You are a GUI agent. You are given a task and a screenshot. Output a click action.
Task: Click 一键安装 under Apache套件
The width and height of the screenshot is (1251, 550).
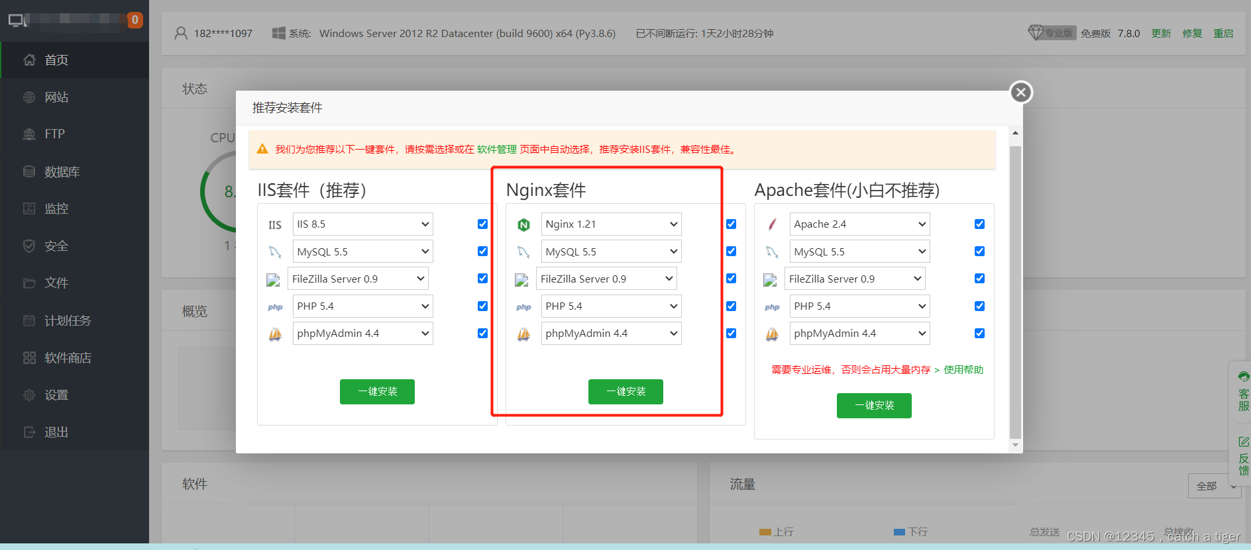point(874,406)
